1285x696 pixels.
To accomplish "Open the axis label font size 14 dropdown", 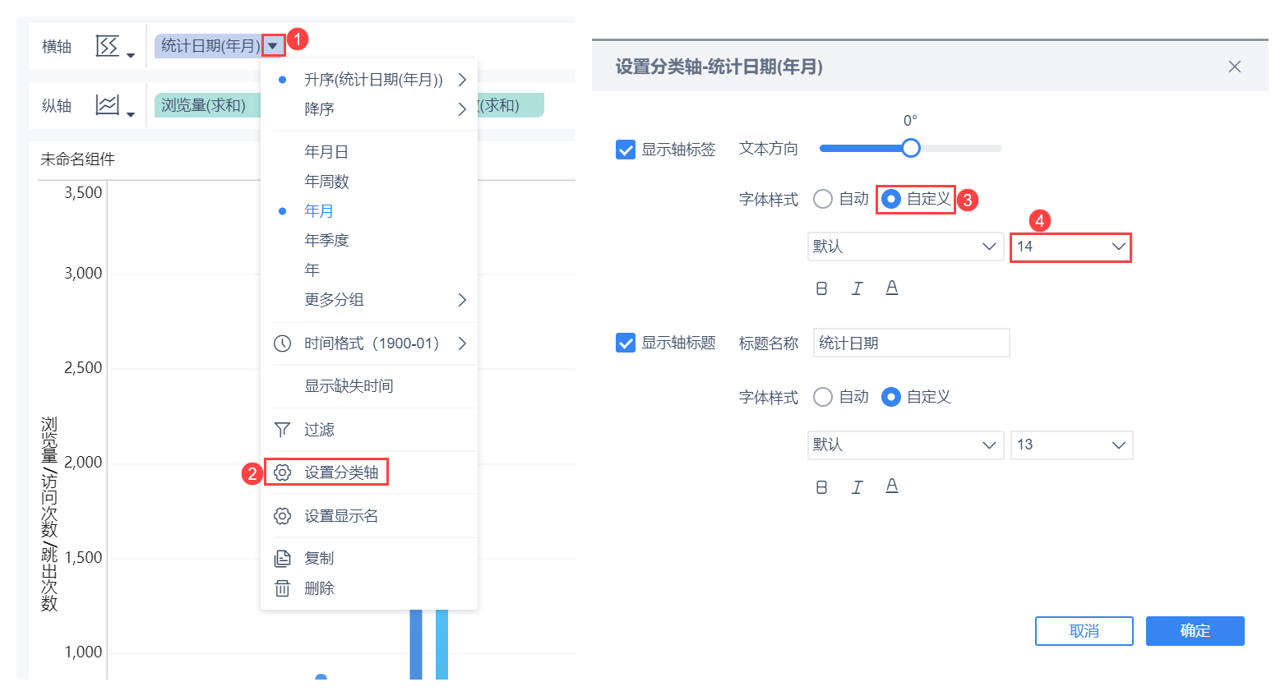I will (1070, 247).
